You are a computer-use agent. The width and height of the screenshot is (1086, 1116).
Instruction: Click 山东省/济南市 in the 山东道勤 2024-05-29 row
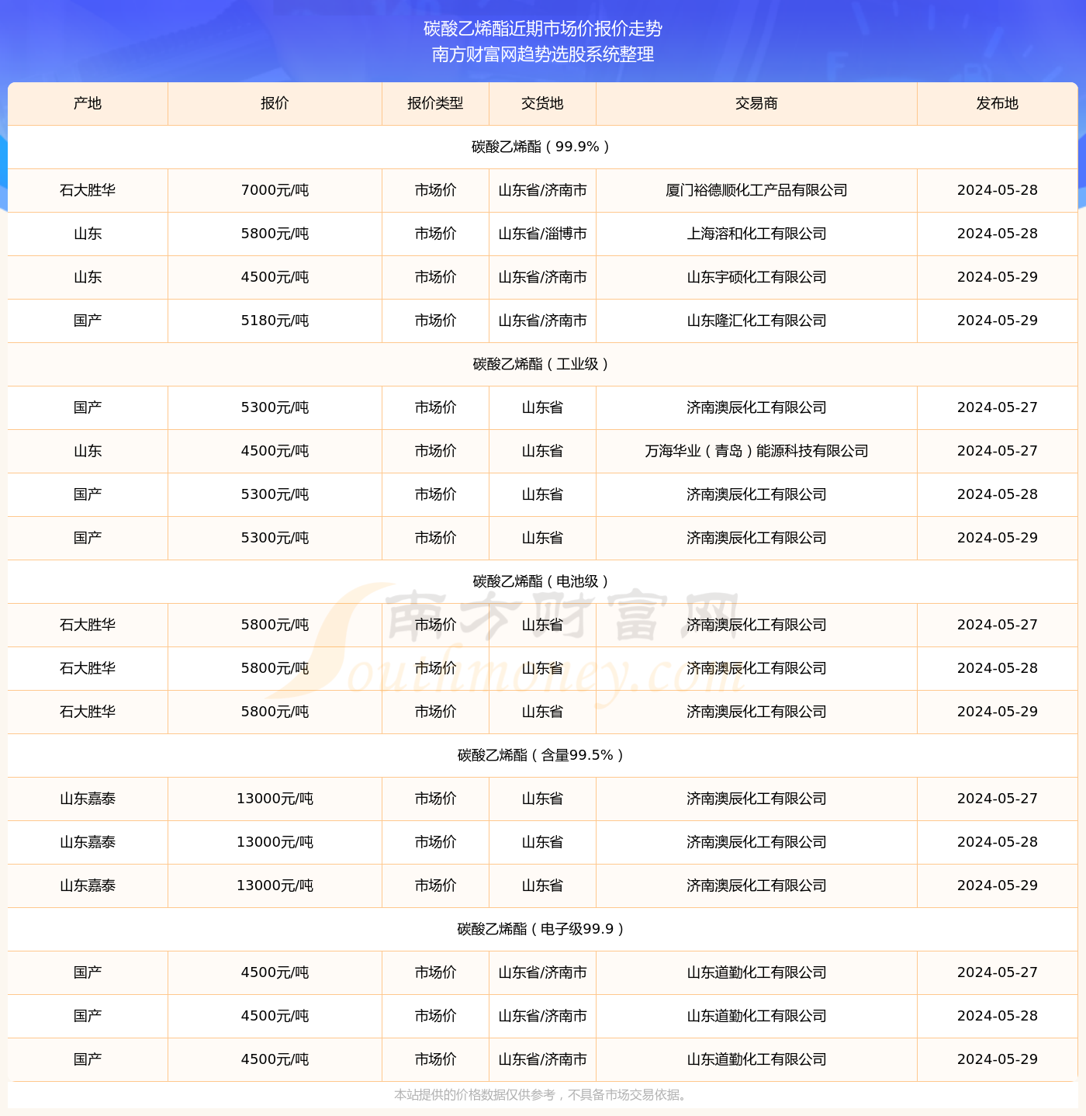pos(542,1059)
